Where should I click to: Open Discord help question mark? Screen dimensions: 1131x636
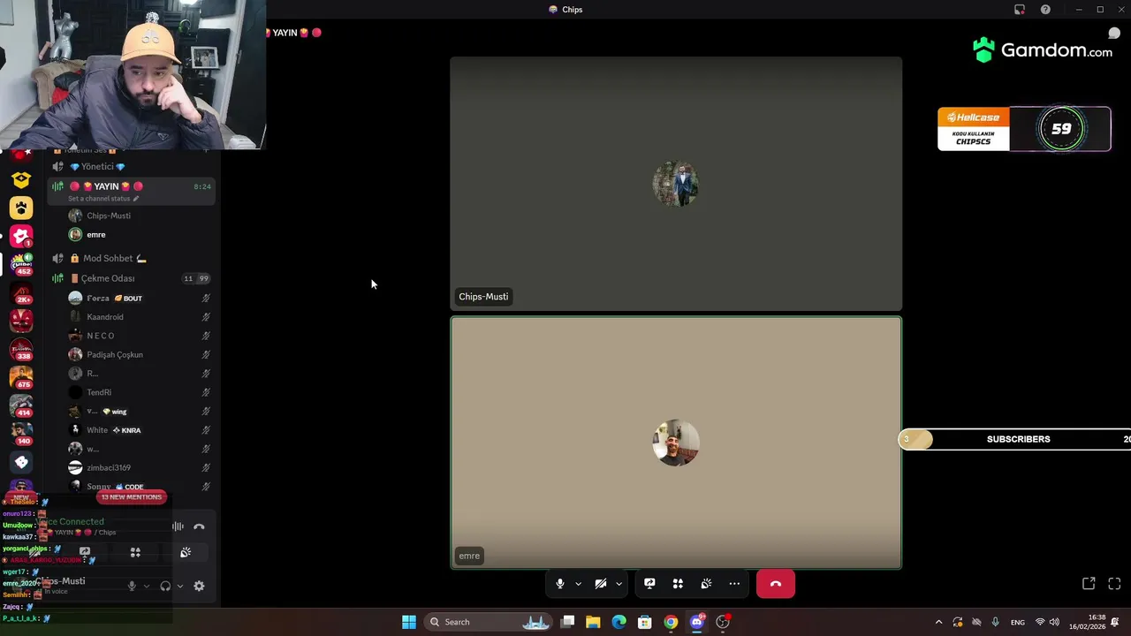click(1045, 10)
